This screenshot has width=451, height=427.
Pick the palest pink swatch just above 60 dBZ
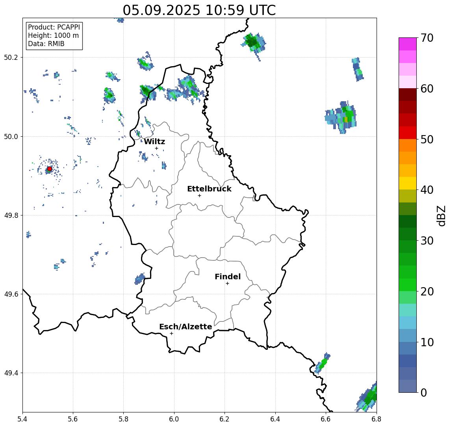[408, 82]
